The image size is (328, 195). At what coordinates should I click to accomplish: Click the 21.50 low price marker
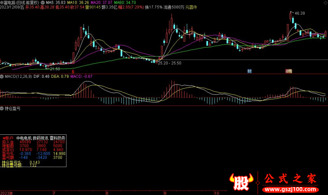pyautogui.click(x=55, y=69)
